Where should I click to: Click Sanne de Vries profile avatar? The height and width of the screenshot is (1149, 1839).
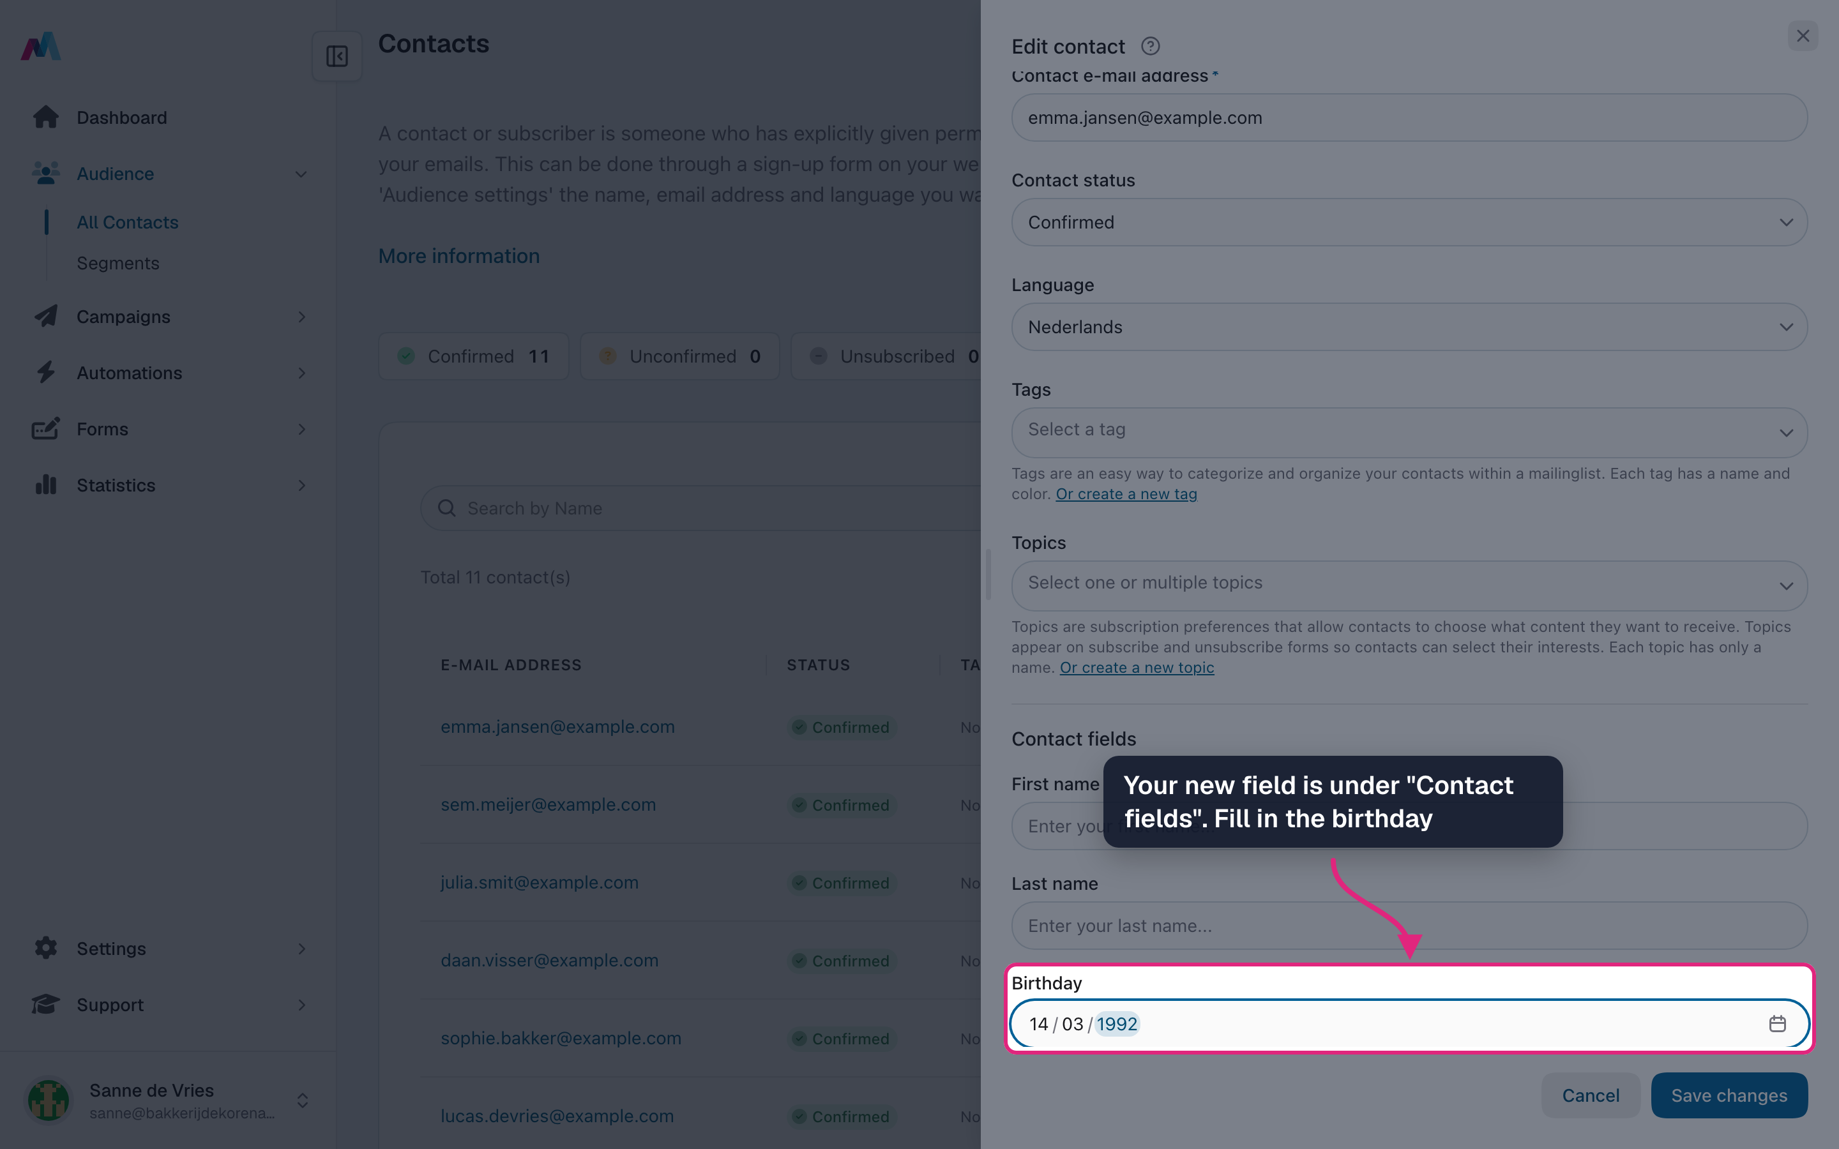pos(48,1100)
